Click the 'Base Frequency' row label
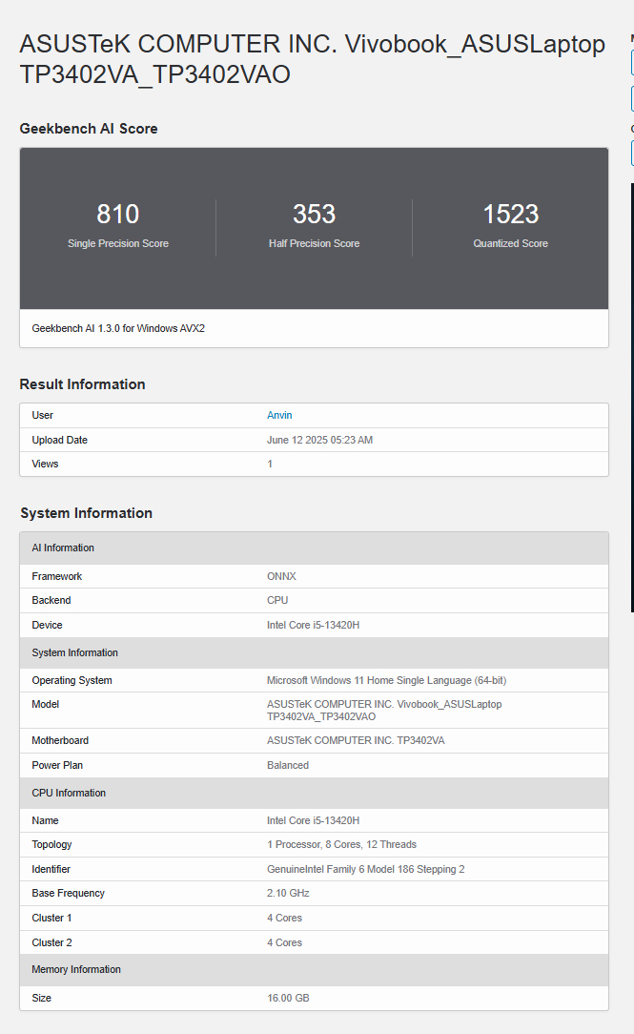Screen dimensions: 634x1034 (69, 893)
